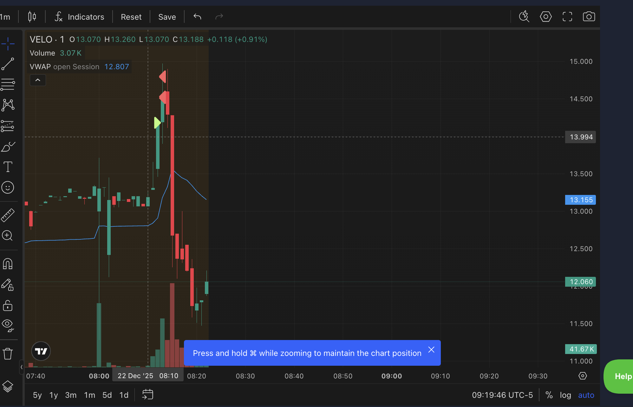Viewport: 633px width, 407px height.
Task: Toggle the log scale option
Action: pos(565,395)
